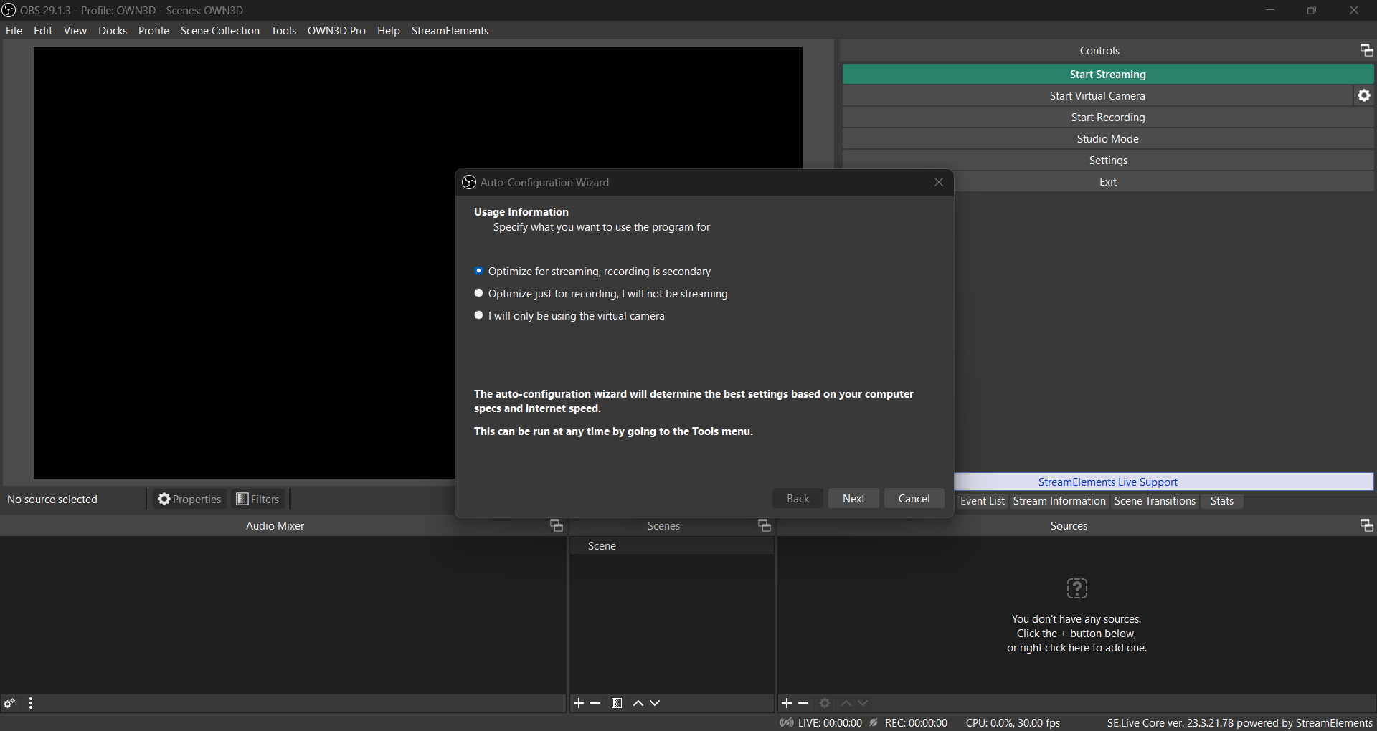Click the add scene plus icon
Viewport: 1377px width, 731px height.
coord(579,703)
